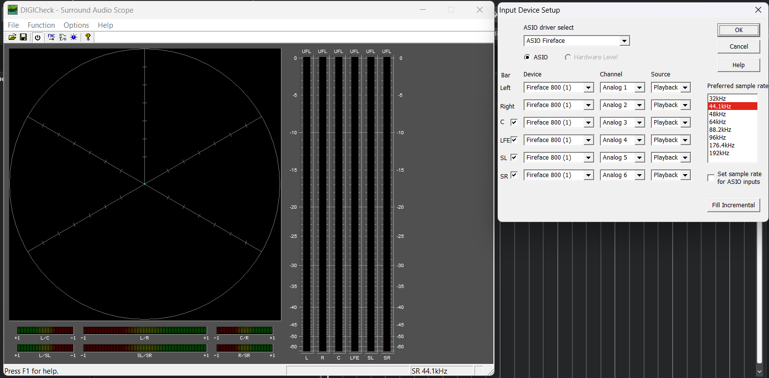Toggle the SR channel checkbox
Screen dimensions: 769x378
click(x=514, y=175)
